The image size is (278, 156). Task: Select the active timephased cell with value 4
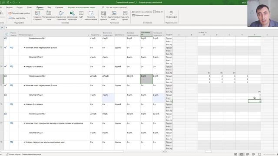point(255,101)
